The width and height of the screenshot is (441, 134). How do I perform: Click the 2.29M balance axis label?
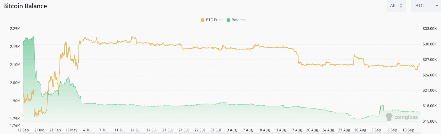click(15, 29)
